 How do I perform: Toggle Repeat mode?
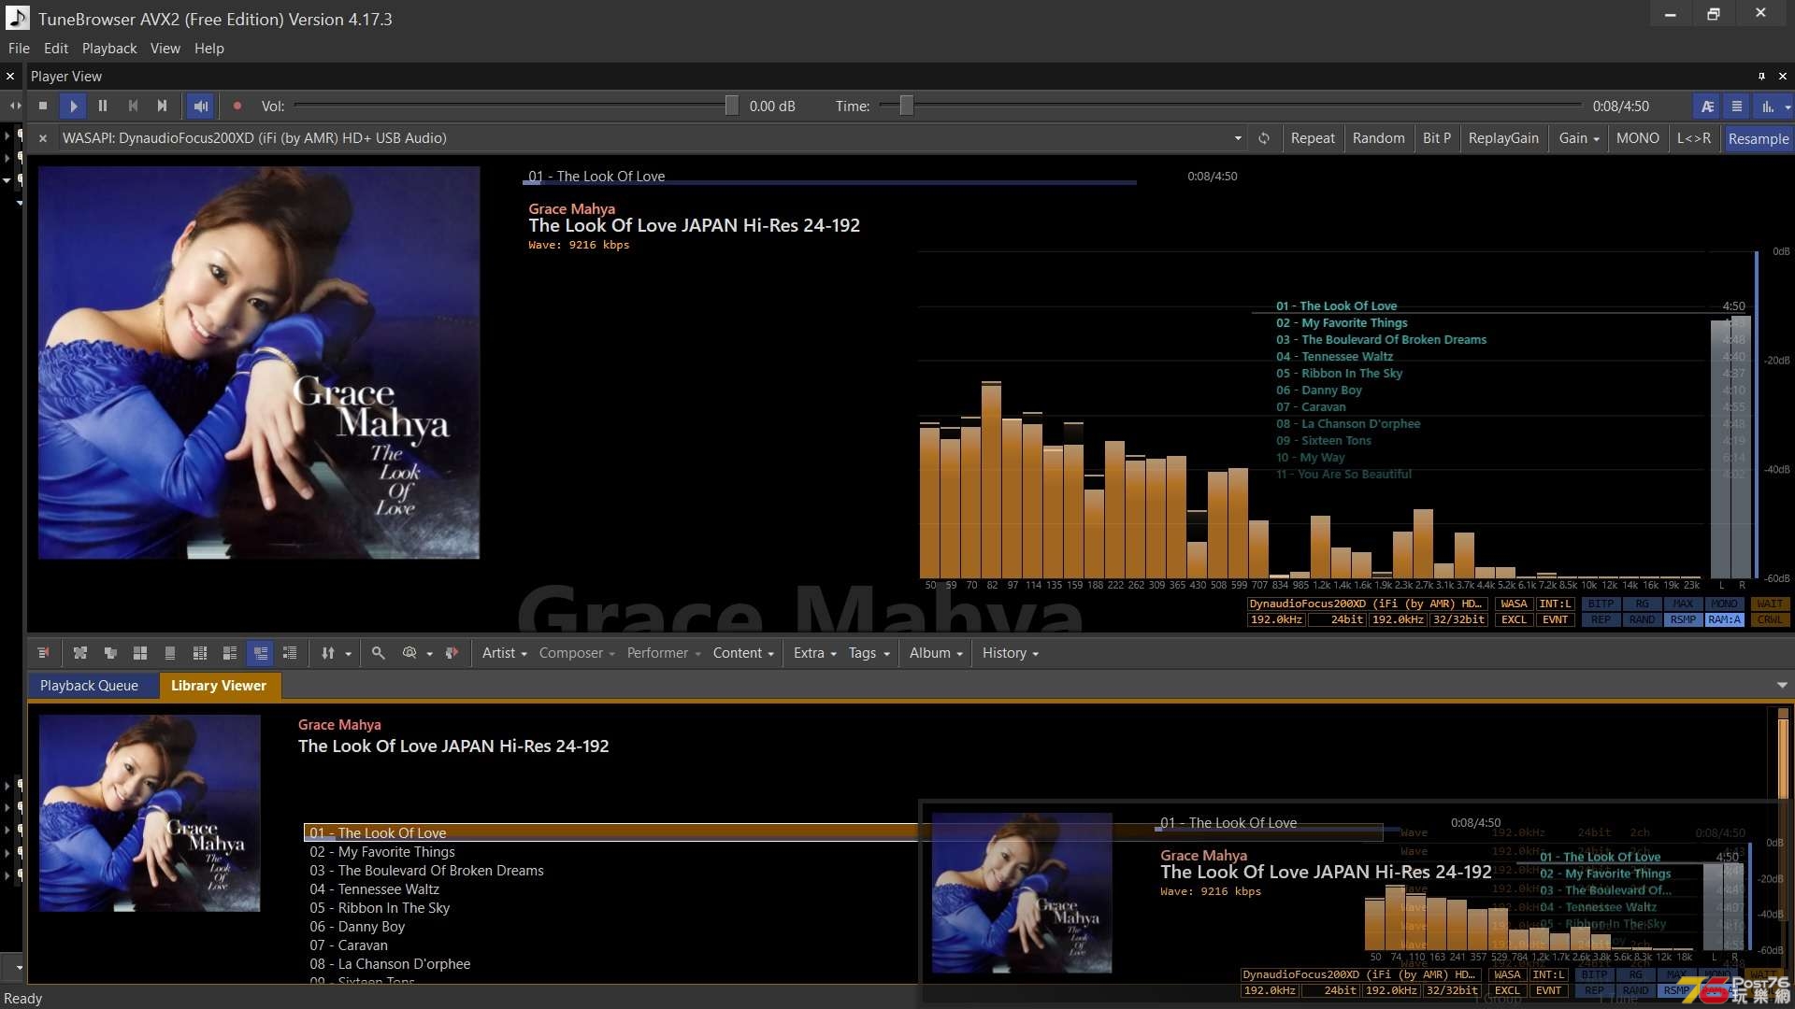tap(1313, 138)
